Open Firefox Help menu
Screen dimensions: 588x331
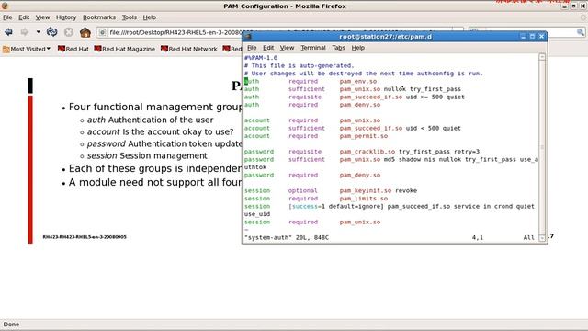[x=149, y=17]
